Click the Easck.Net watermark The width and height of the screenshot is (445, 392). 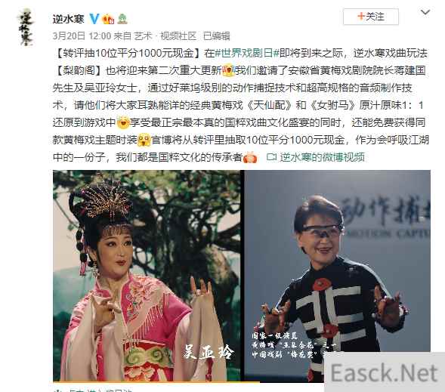(385, 372)
